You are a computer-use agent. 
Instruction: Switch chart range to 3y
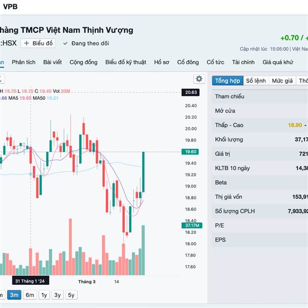(x=58, y=295)
